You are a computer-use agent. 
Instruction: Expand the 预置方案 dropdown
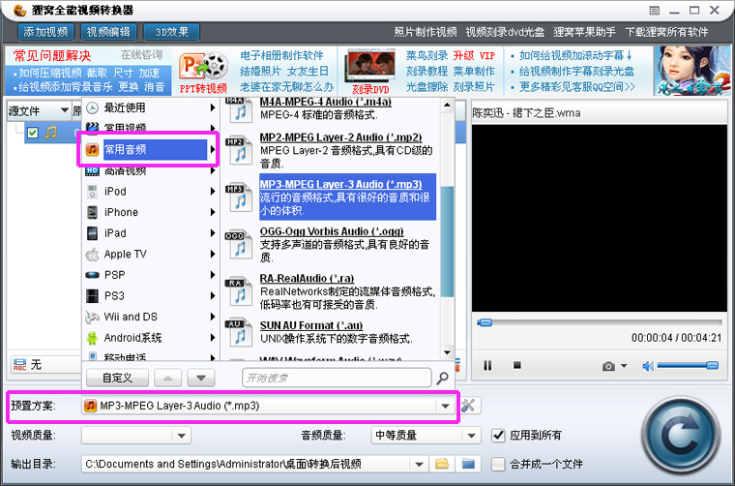[445, 406]
